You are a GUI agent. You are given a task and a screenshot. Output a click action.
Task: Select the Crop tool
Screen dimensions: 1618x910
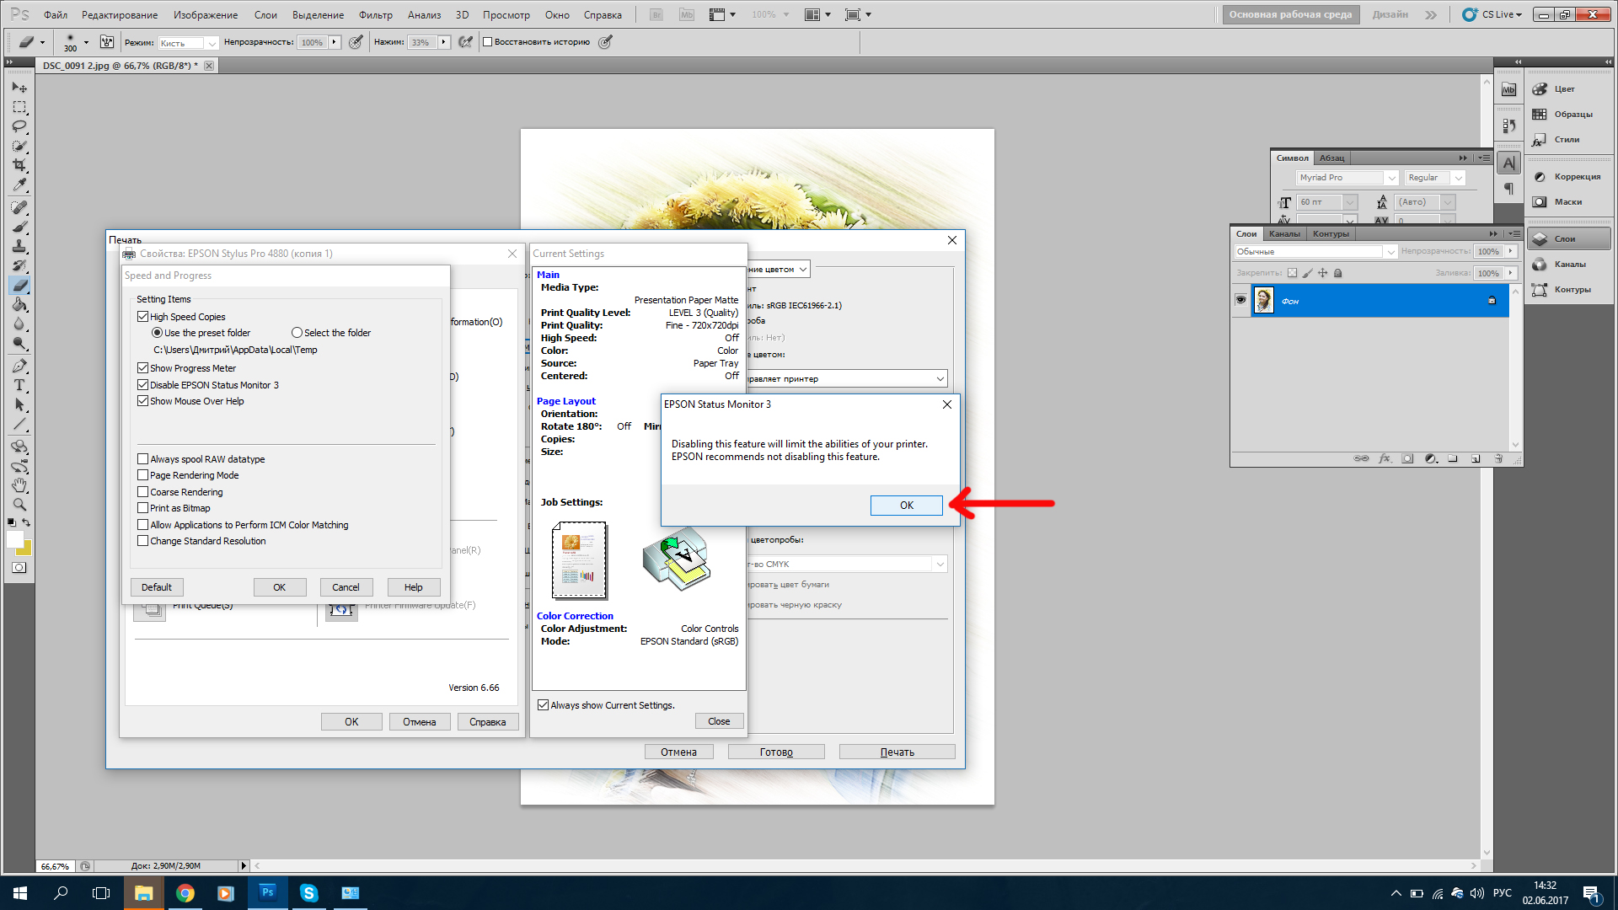pyautogui.click(x=19, y=165)
